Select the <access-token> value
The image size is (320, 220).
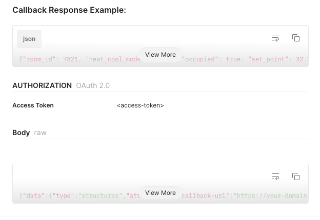pos(141,105)
